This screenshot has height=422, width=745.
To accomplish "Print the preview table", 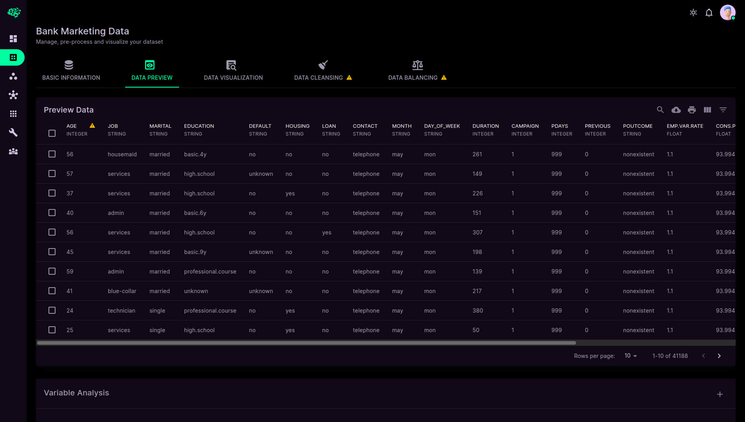I will point(692,110).
